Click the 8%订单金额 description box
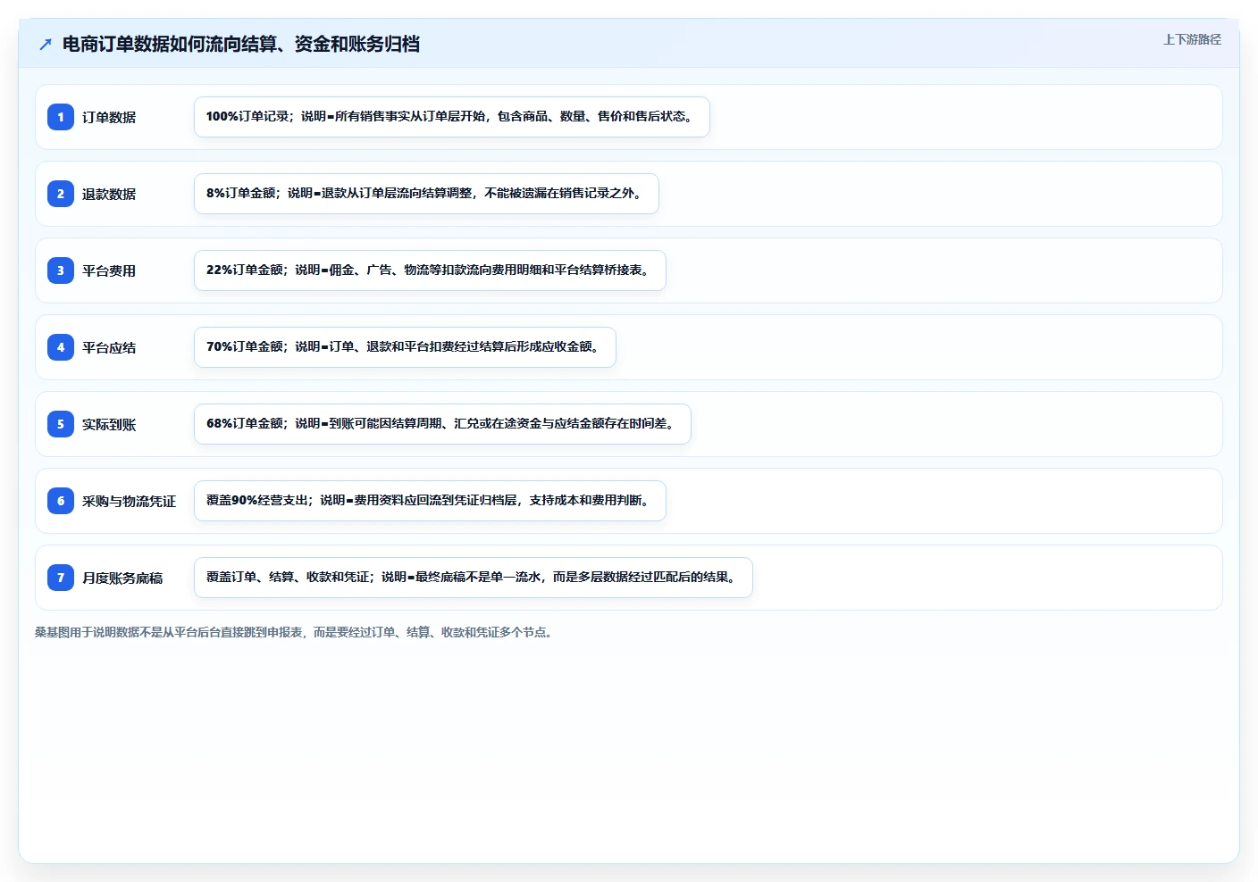The image size is (1258, 882). point(426,194)
